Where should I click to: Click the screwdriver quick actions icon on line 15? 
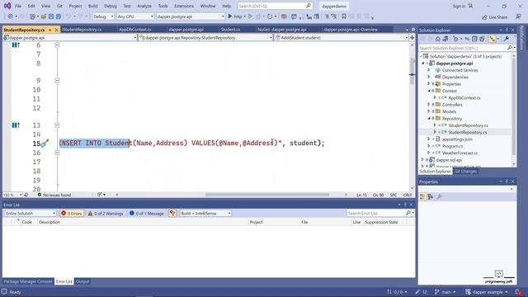tap(45, 144)
